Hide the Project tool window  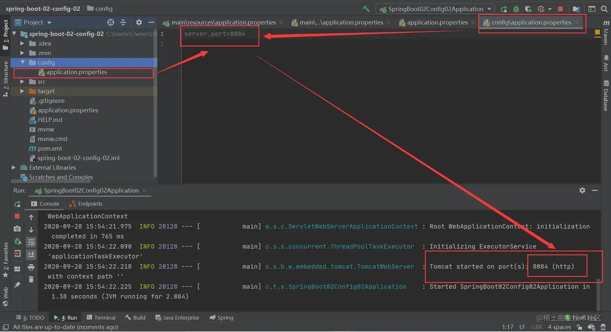pyautogui.click(x=151, y=22)
